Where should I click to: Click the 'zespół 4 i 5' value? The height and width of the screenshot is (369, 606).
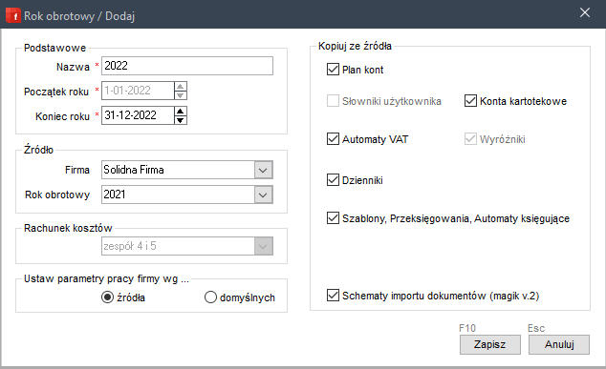click(130, 246)
